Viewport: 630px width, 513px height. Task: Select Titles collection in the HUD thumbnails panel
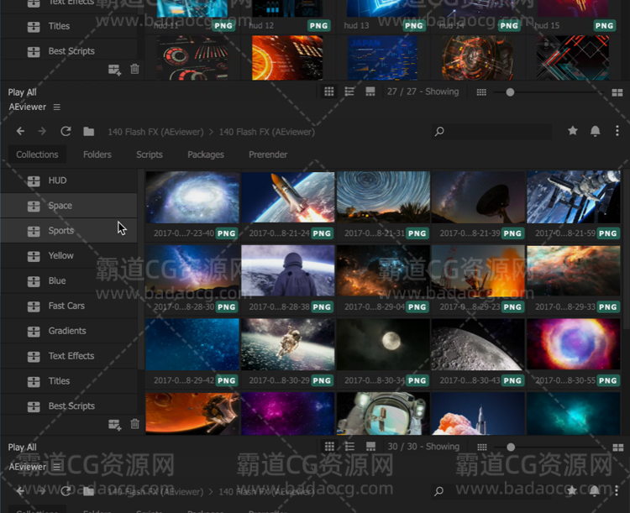(x=69, y=26)
